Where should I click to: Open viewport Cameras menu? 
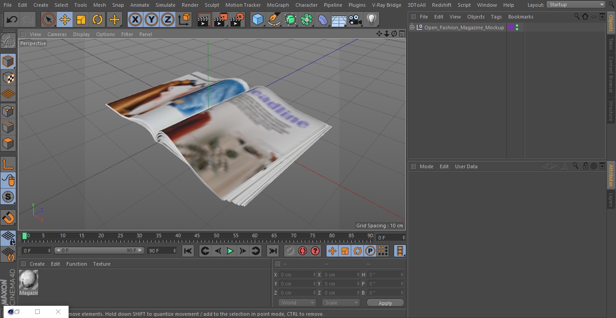pyautogui.click(x=57, y=34)
